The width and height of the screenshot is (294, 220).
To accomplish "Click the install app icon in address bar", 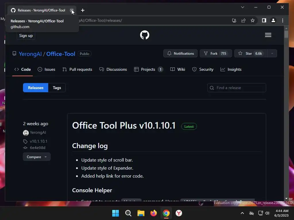I will (x=234, y=20).
